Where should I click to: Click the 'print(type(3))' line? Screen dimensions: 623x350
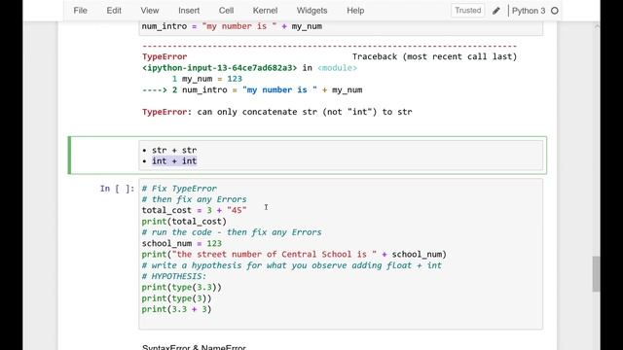pos(177,298)
